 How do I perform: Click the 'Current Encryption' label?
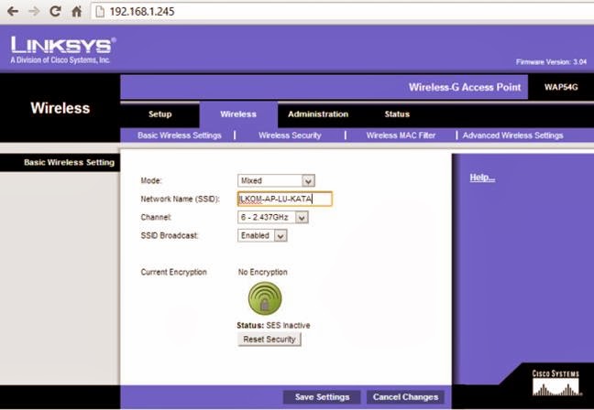click(x=173, y=272)
